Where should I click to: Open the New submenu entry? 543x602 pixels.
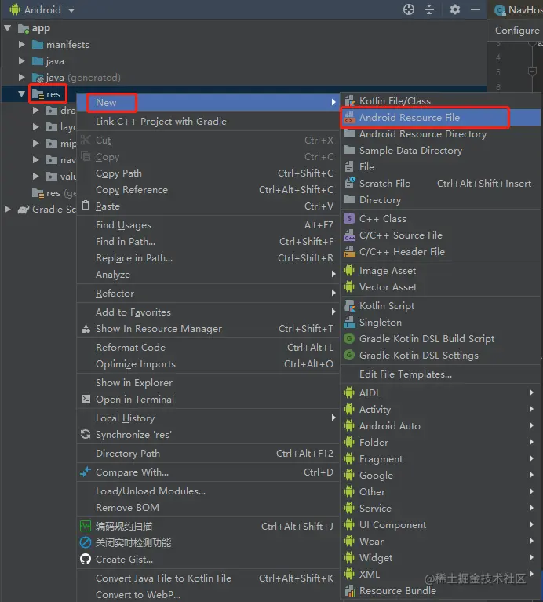coord(208,103)
